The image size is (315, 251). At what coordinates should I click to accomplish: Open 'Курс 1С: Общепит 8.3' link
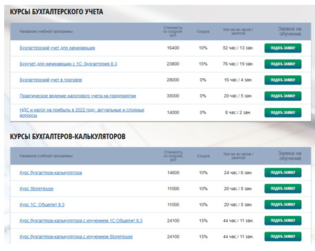(42, 205)
